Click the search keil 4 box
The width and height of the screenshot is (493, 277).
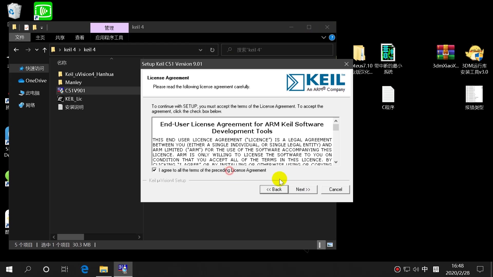277,50
